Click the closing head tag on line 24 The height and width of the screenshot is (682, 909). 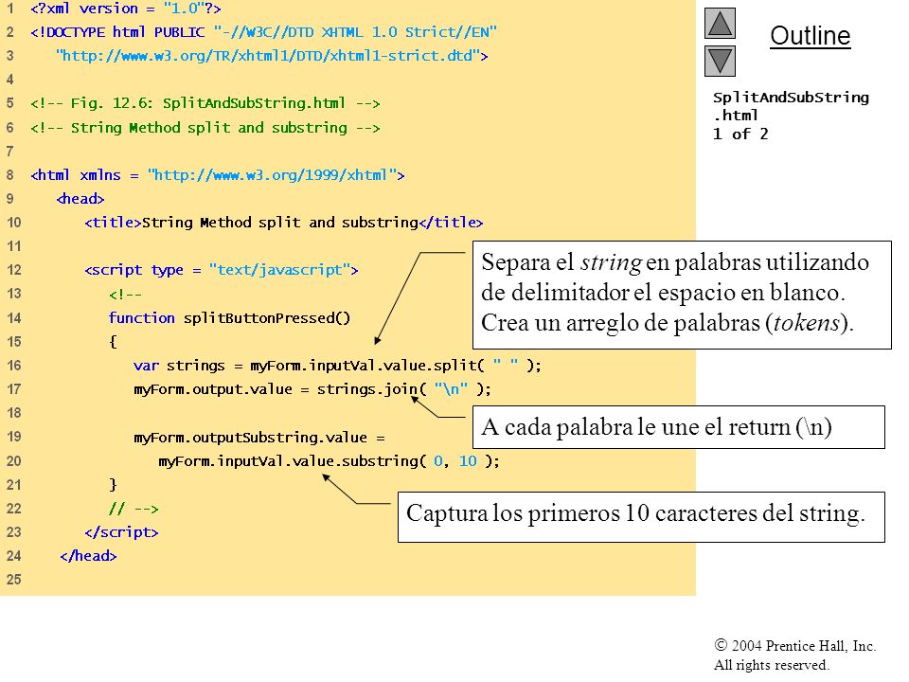(x=88, y=556)
